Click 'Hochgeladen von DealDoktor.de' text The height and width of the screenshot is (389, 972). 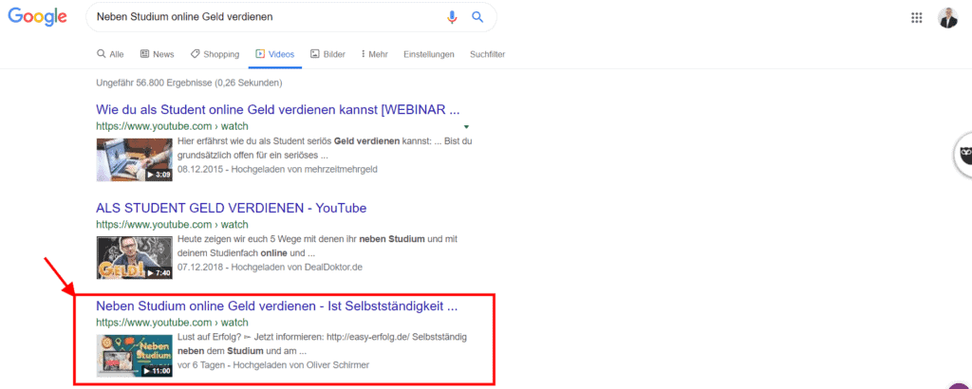click(296, 267)
